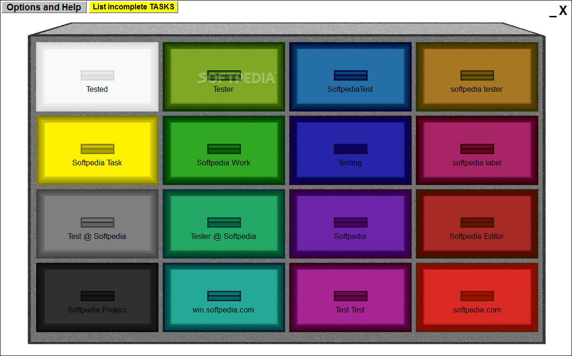Open the pink Test Test drawer
Viewport: 572px width, 356px height.
350,297
